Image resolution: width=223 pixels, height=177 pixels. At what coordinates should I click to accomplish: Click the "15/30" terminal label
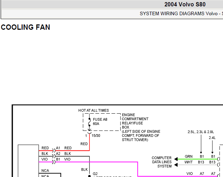pyautogui.click(x=96, y=136)
